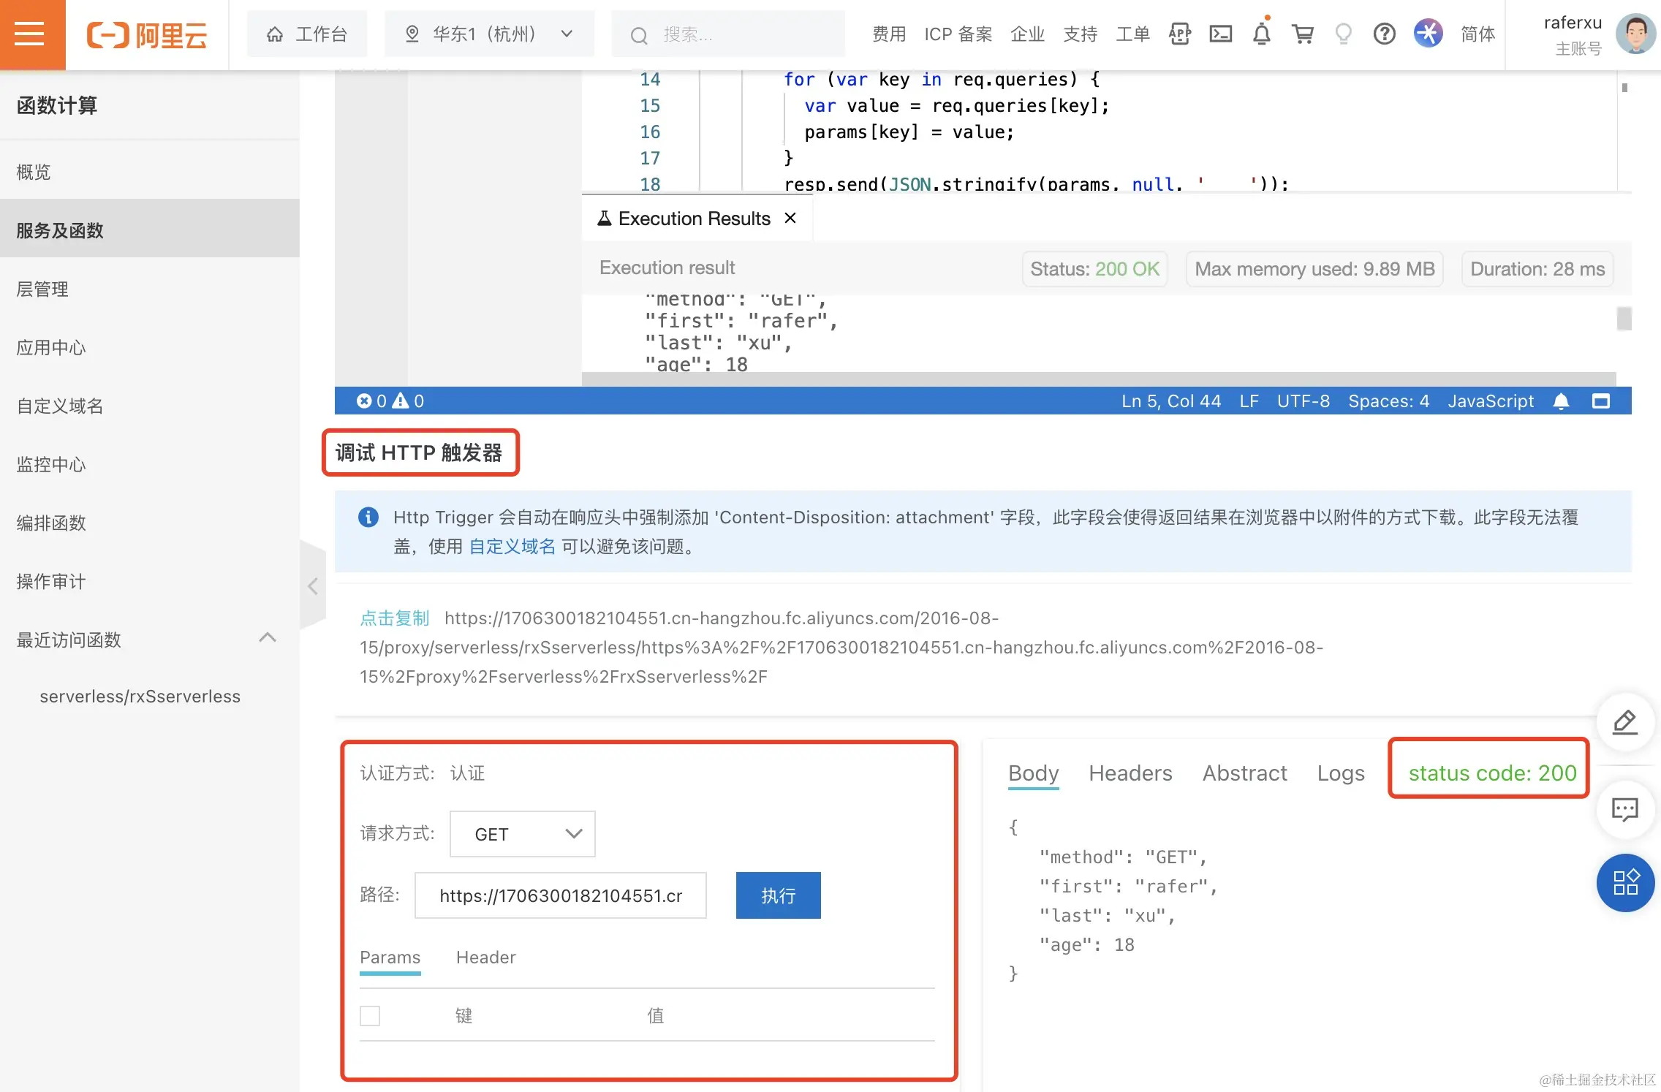Open the shopping cart icon

(x=1302, y=34)
